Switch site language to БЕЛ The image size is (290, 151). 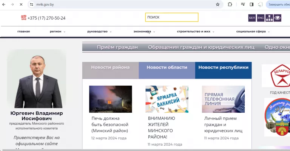coord(252,18)
